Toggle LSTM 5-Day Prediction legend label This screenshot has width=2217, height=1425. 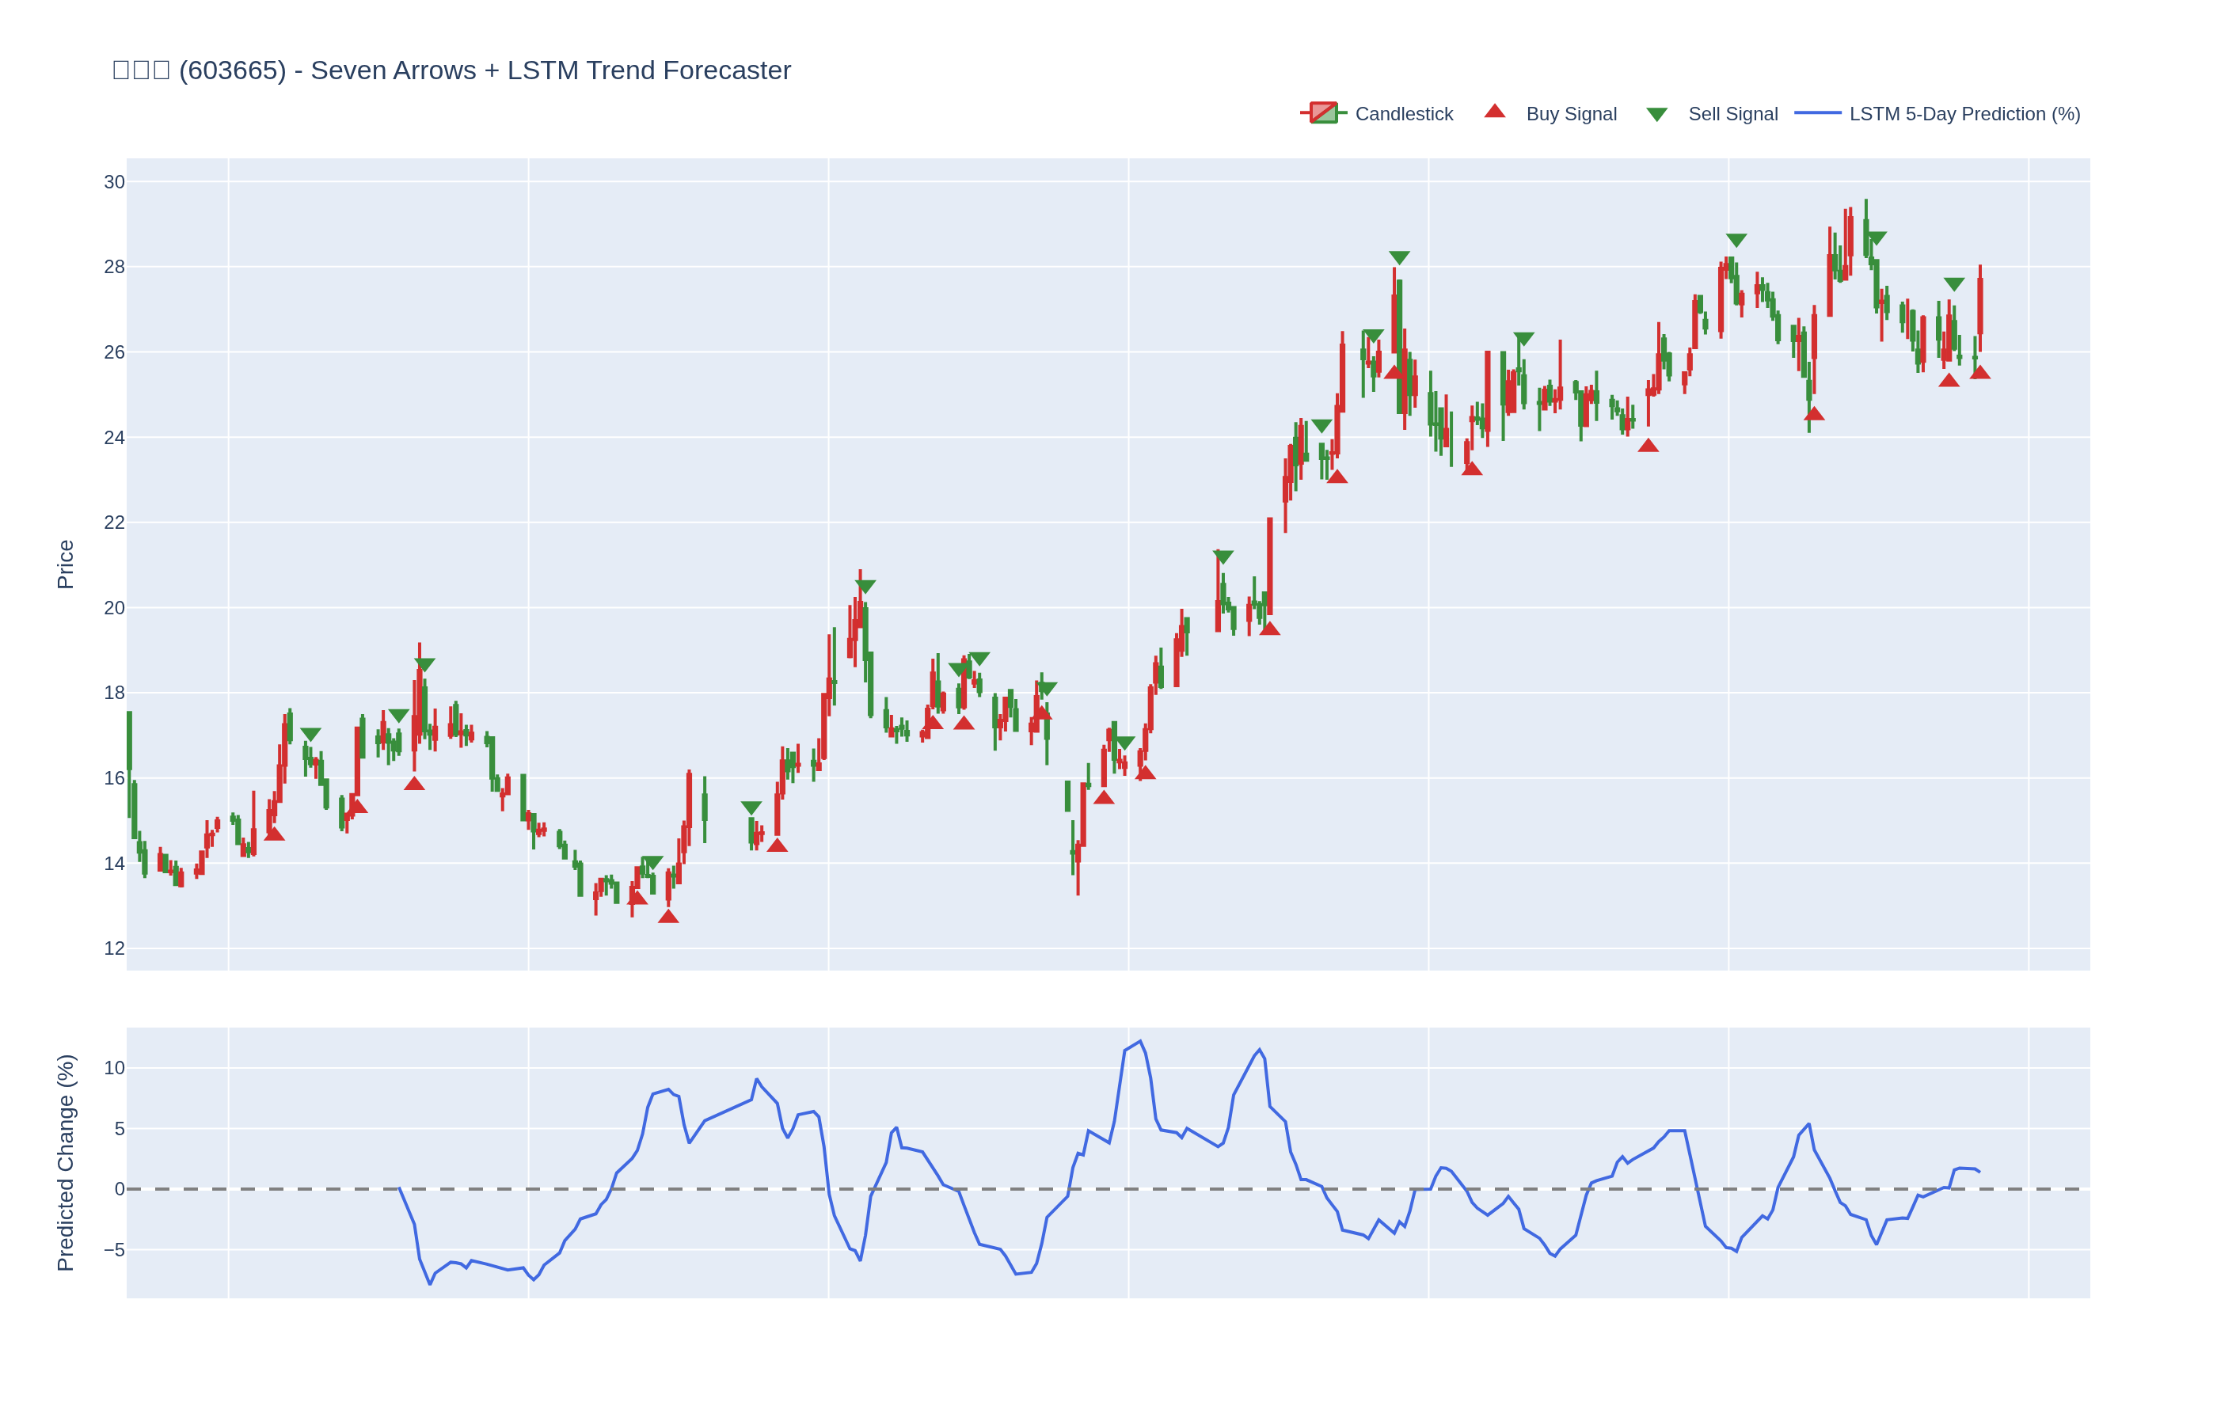point(1964,114)
